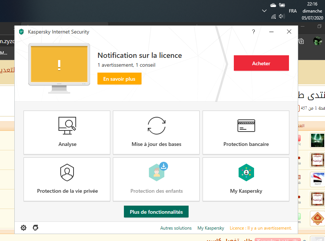Expand hidden system tray icons chevron
This screenshot has width=325, height=241.
264,11
